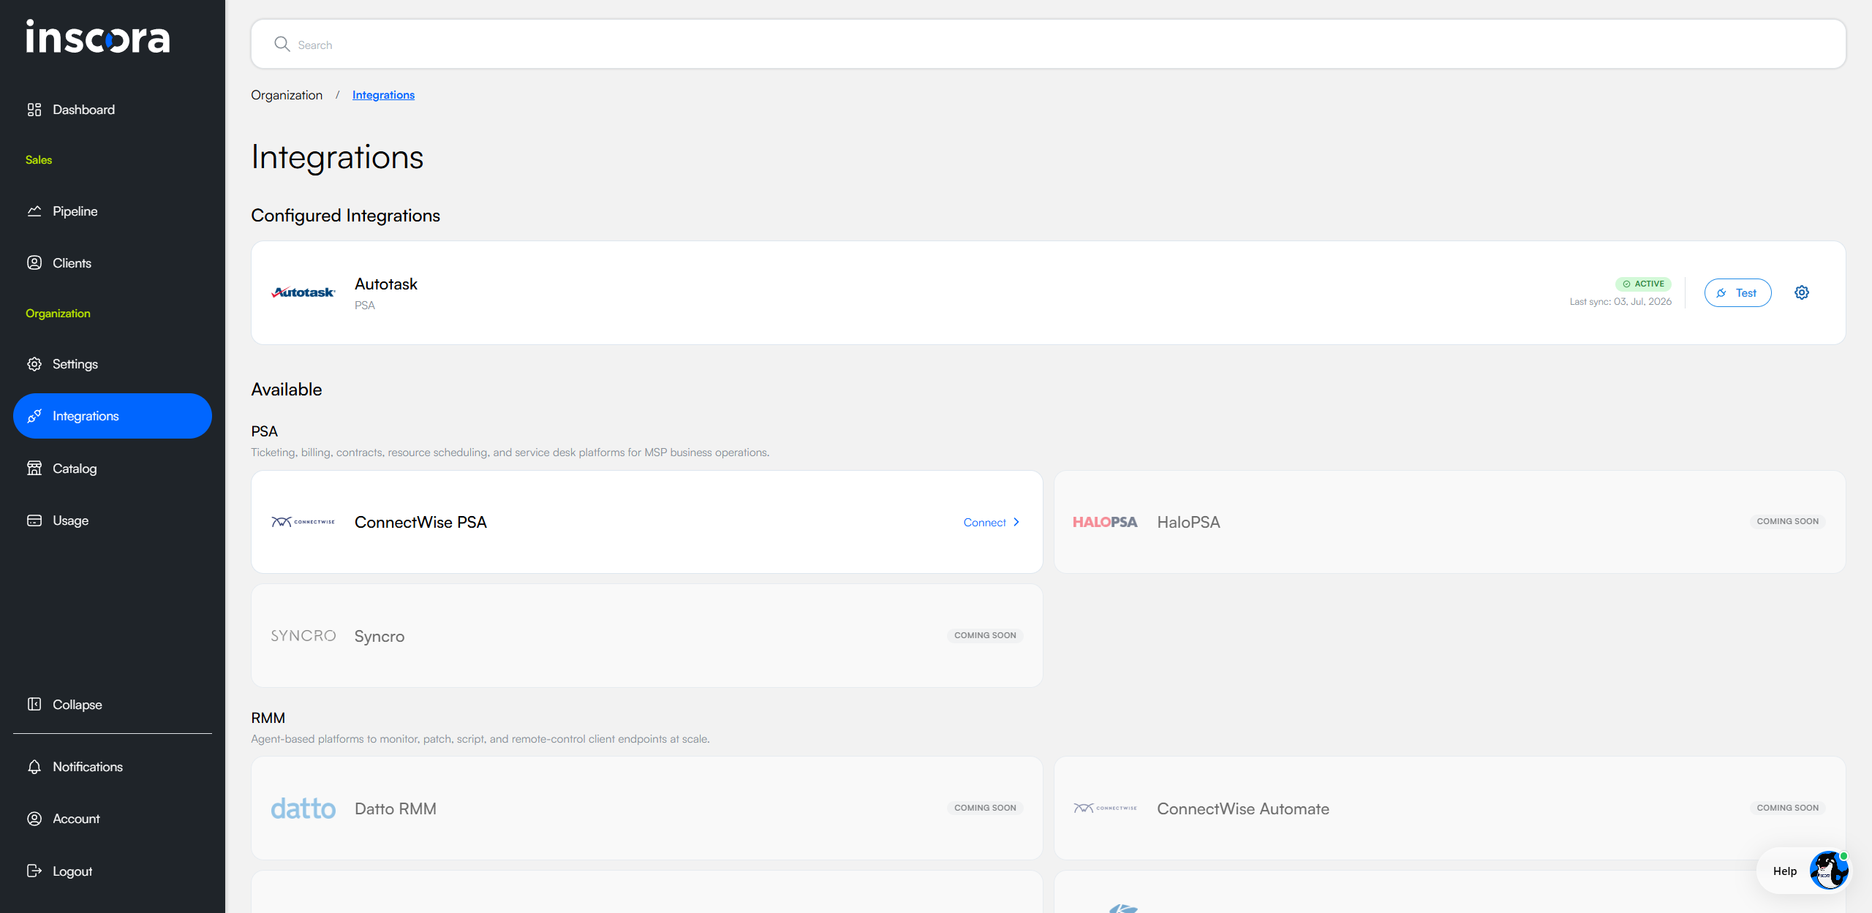The image size is (1872, 913).
Task: Select the ConnectWise PSA card title
Action: (420, 523)
